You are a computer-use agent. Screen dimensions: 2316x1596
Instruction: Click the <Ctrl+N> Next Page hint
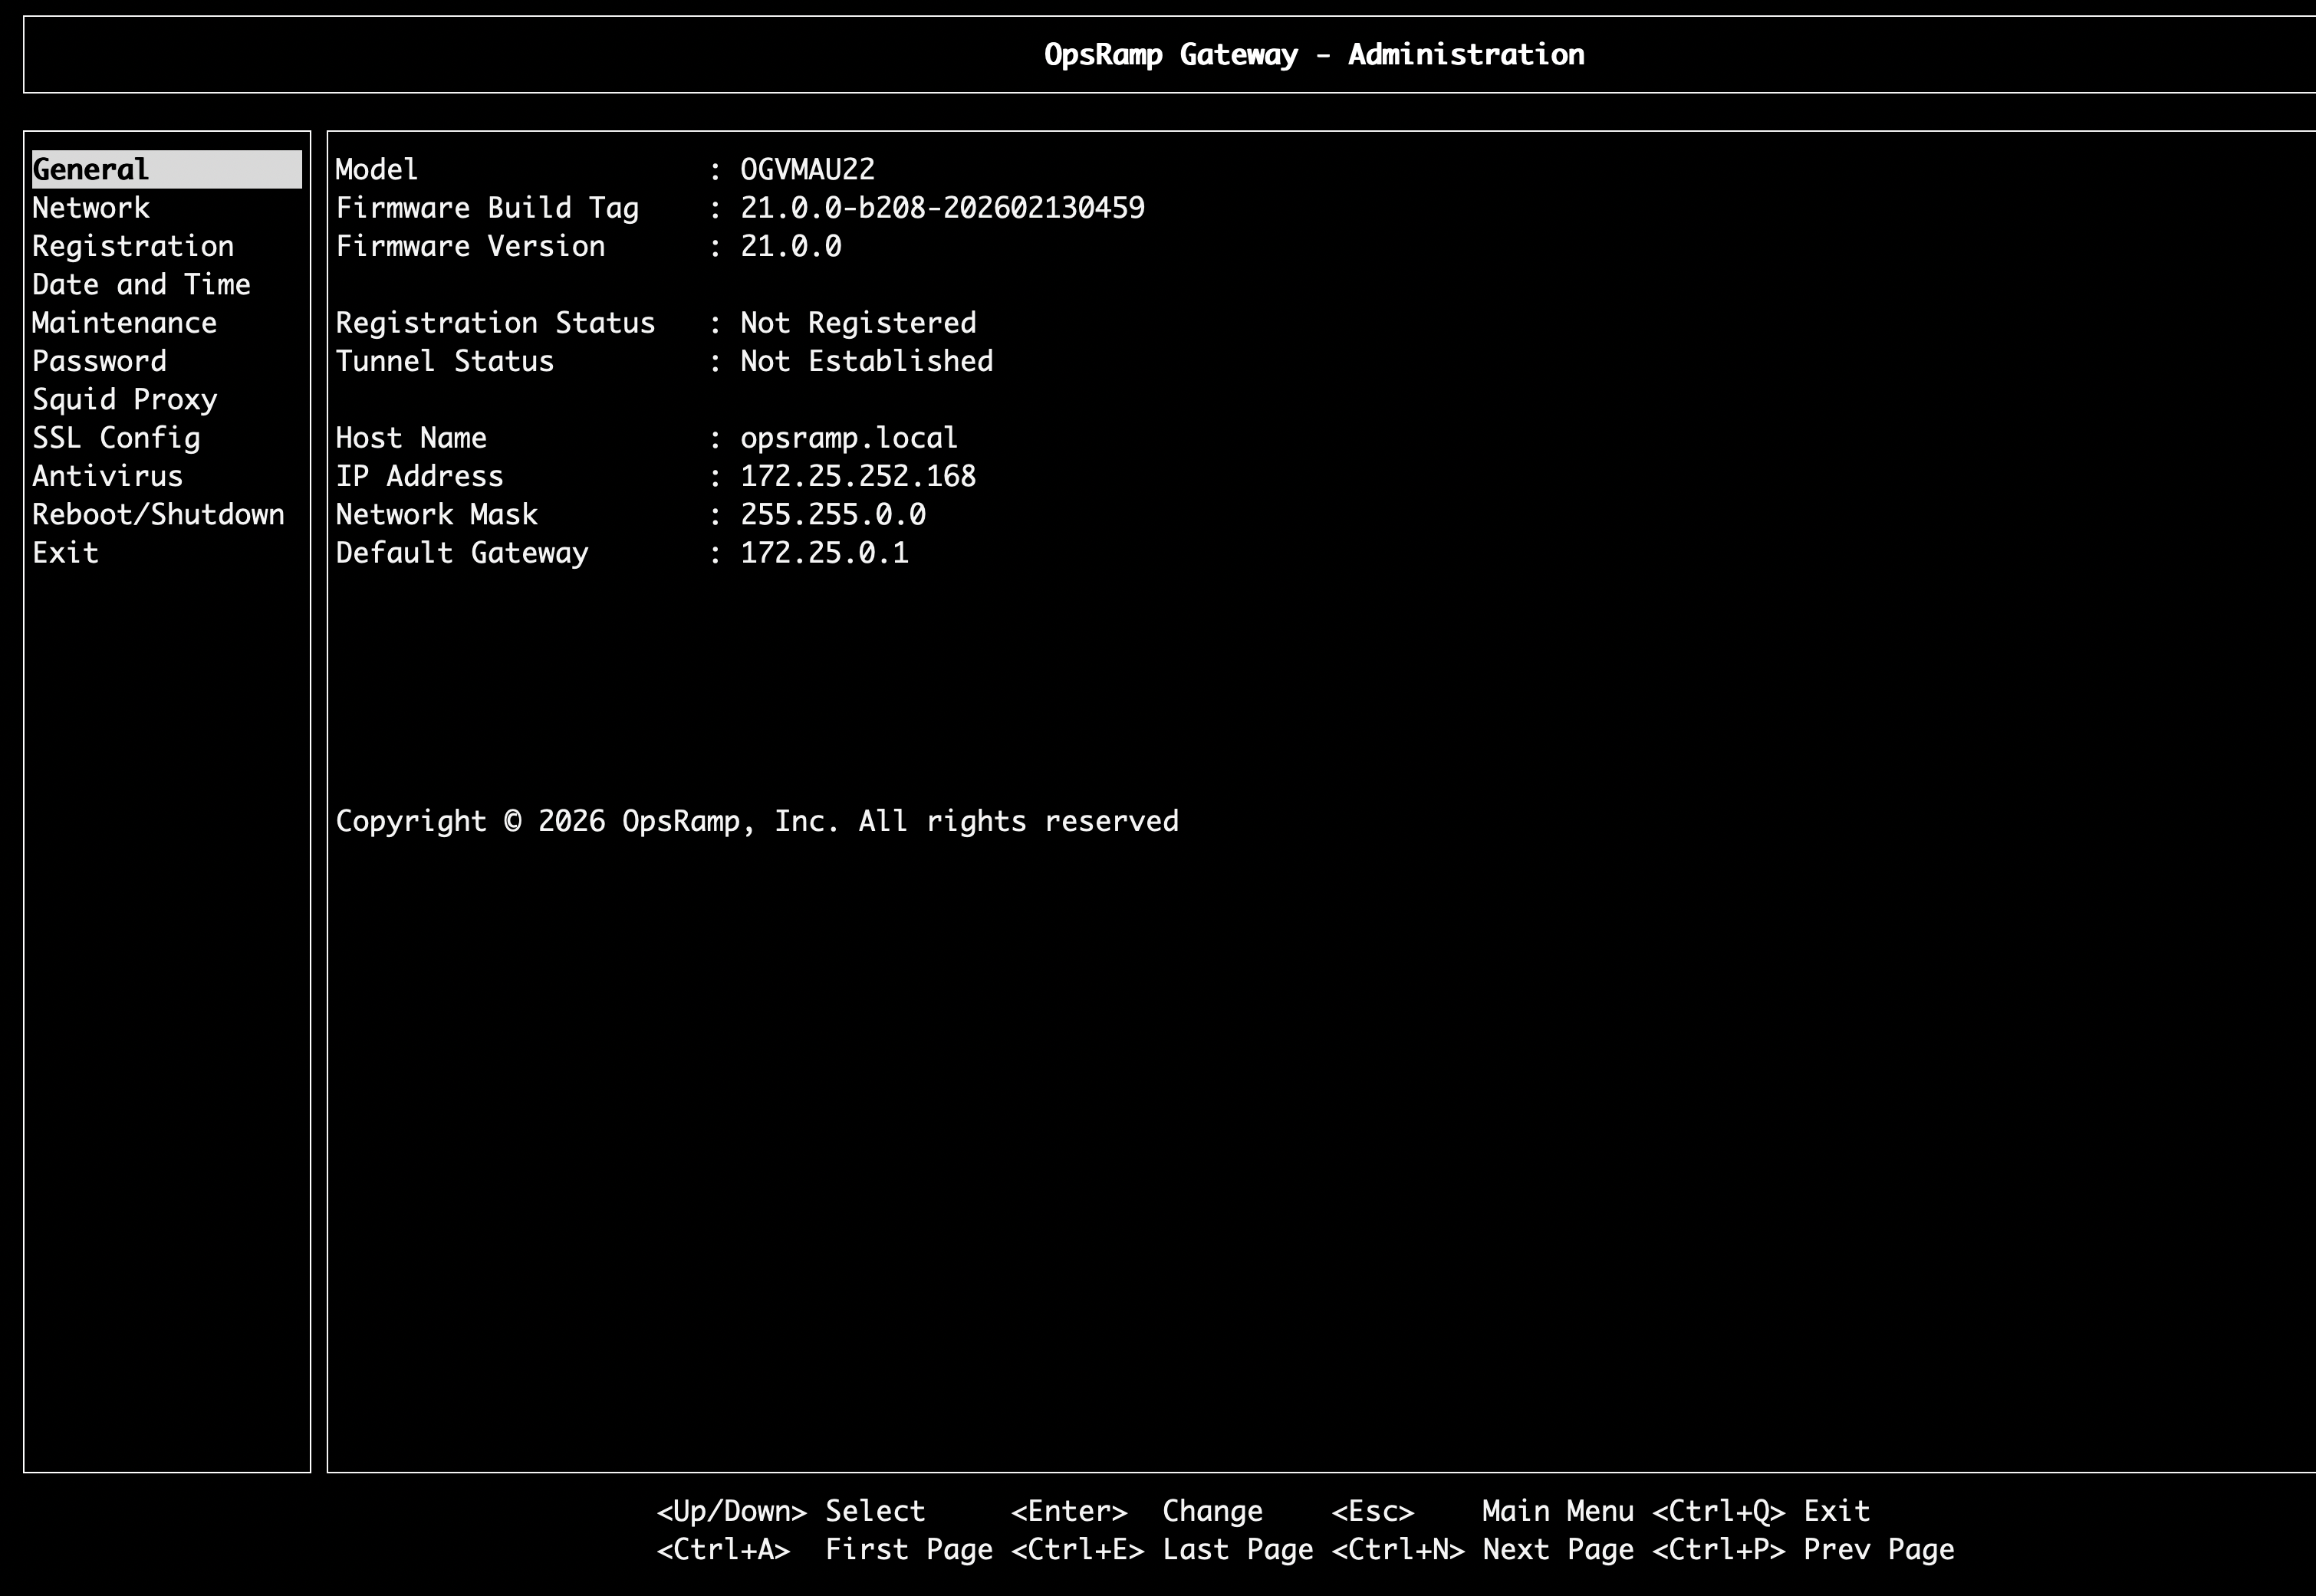[x=1481, y=1550]
